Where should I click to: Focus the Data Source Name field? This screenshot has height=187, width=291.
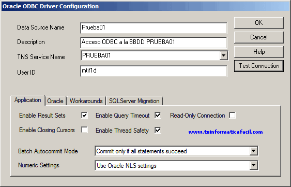[154, 28]
